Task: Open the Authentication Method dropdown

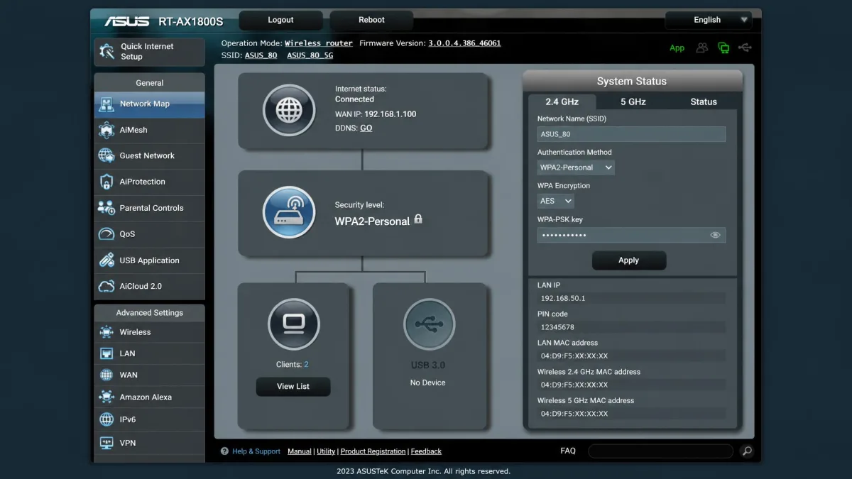Action: pyautogui.click(x=576, y=167)
